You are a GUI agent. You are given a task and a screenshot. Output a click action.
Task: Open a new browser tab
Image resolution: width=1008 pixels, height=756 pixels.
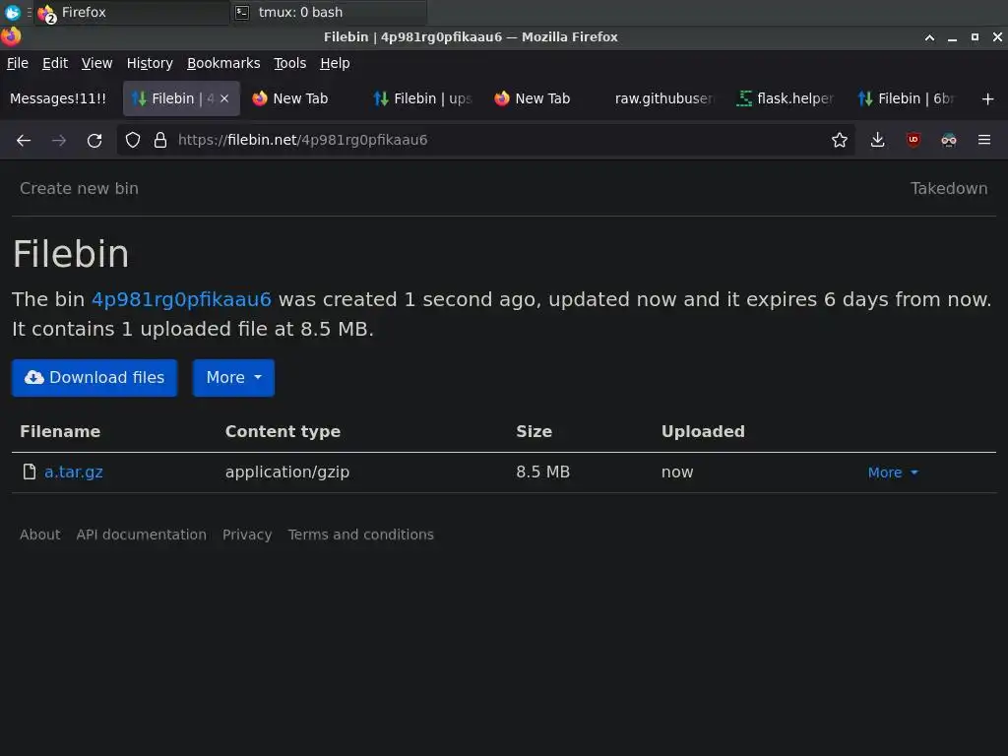[x=988, y=99]
